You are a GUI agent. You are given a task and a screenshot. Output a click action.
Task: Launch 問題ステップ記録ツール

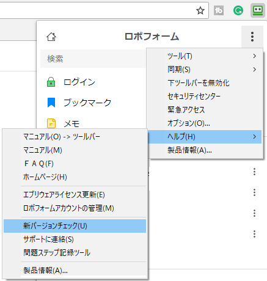click(x=75, y=253)
